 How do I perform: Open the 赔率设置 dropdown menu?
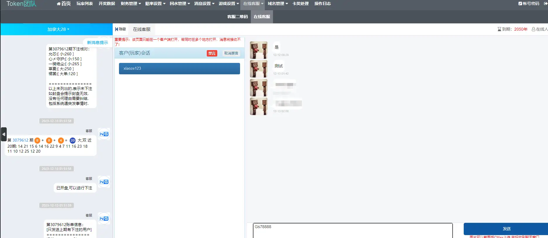[x=155, y=4]
